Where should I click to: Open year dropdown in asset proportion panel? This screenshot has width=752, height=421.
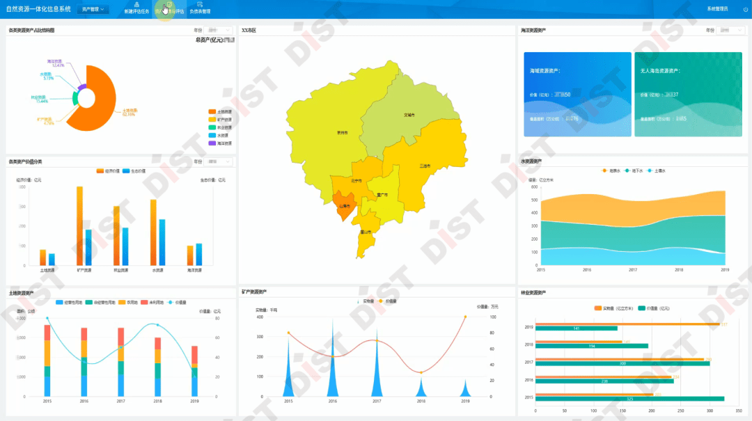[219, 30]
